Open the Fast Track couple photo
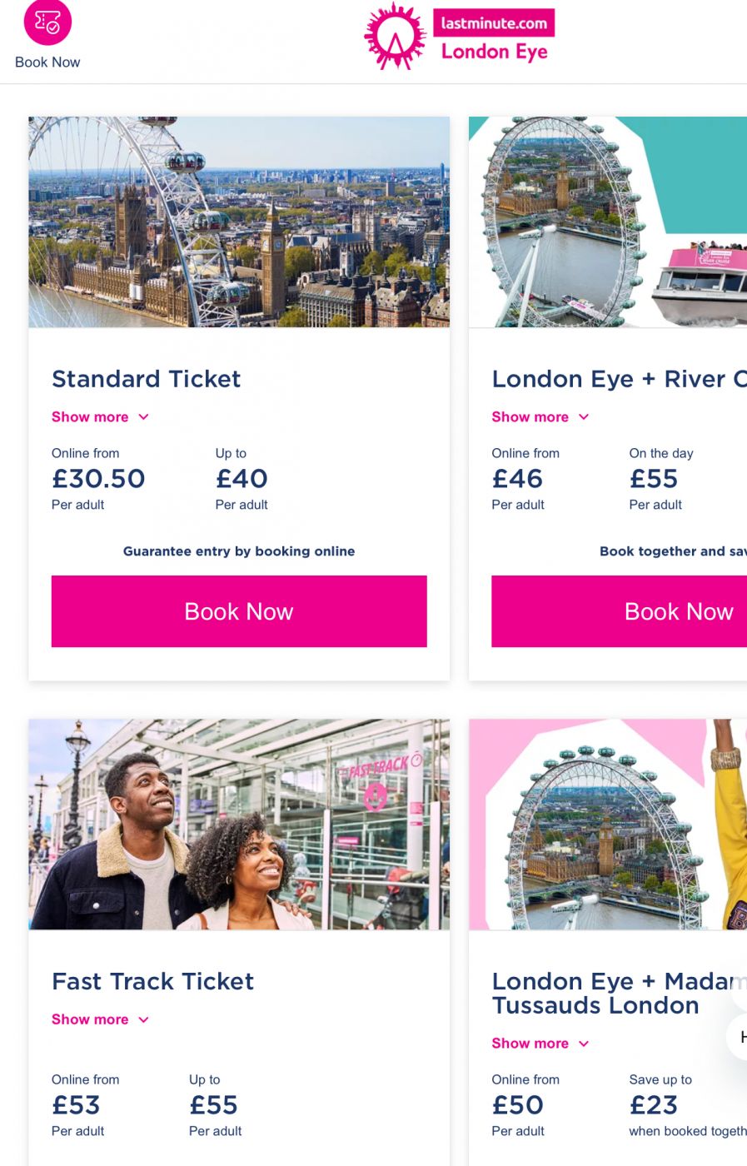The width and height of the screenshot is (747, 1166). [x=239, y=825]
